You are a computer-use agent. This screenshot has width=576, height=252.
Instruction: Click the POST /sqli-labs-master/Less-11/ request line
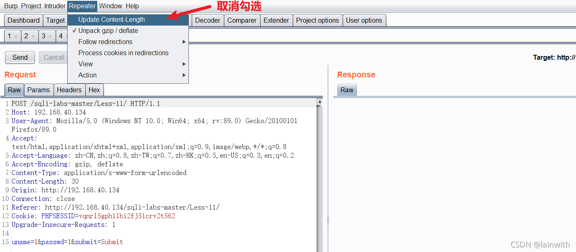86,104
